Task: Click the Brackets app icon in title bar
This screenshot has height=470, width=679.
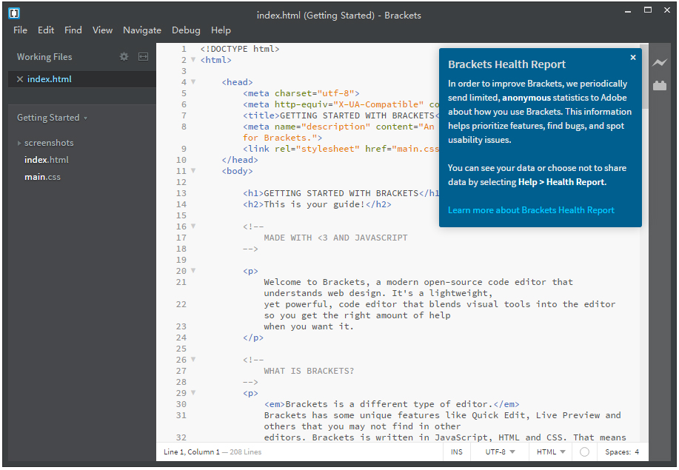Action: tap(14, 13)
